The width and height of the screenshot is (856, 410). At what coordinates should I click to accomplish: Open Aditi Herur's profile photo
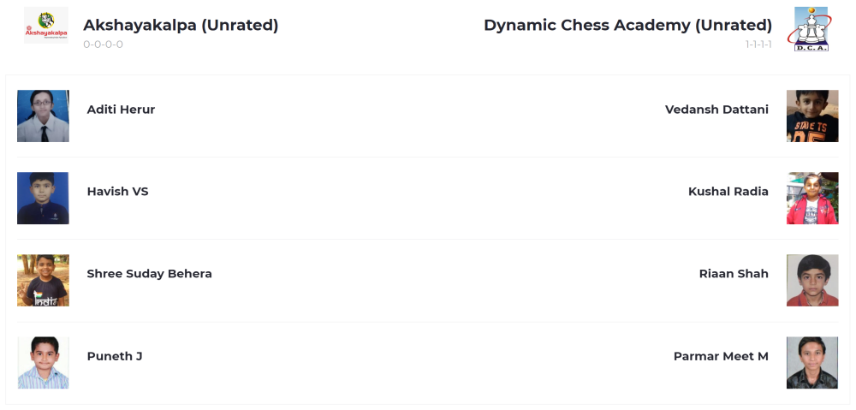point(43,116)
